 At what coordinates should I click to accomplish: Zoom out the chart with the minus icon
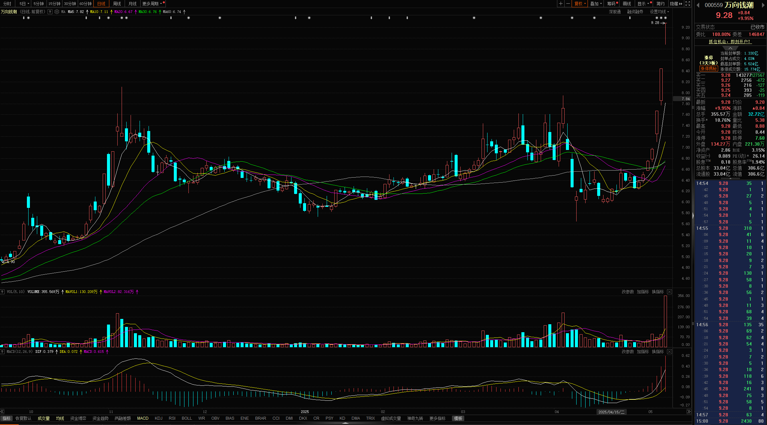[568, 4]
